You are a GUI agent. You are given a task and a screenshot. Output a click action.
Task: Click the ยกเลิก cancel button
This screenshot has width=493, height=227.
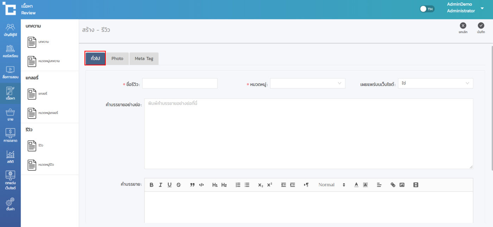click(x=463, y=27)
